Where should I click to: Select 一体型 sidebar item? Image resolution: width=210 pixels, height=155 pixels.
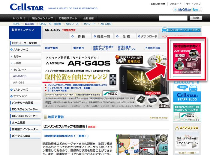(25, 63)
